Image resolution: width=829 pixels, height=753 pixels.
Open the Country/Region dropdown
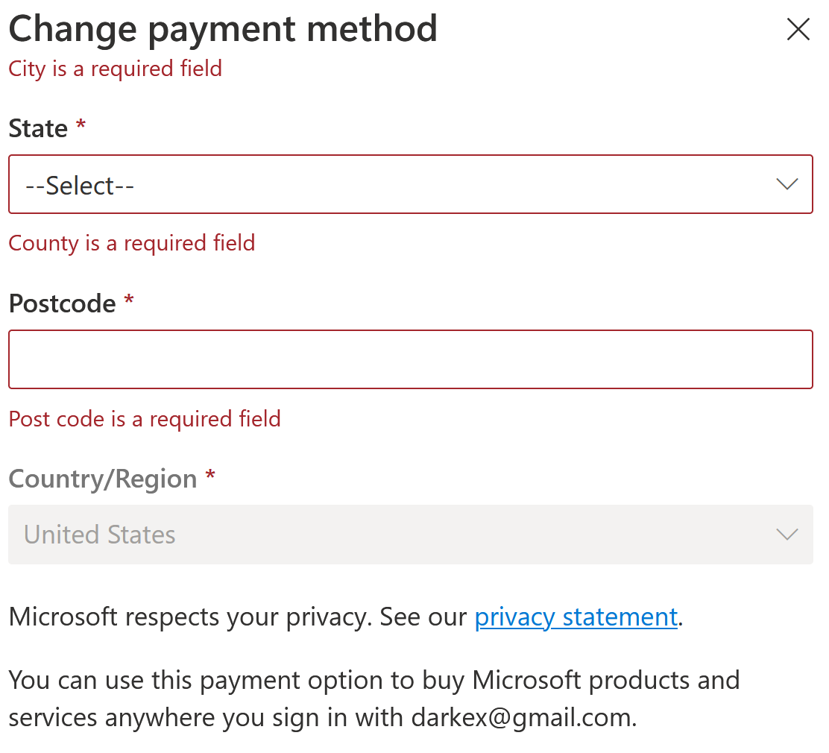point(410,535)
